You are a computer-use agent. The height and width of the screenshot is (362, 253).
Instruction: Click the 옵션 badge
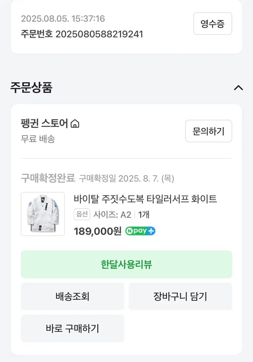(x=82, y=214)
